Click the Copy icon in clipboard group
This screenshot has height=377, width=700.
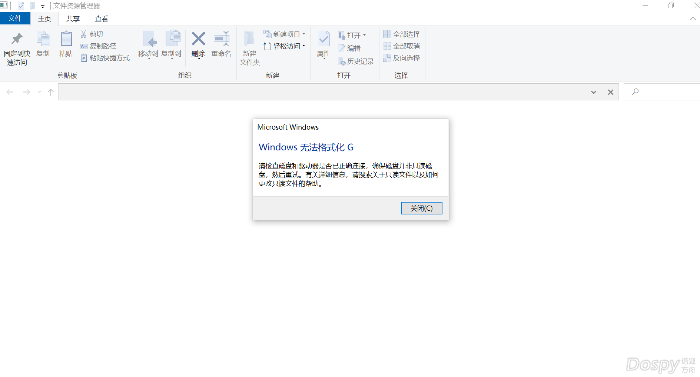pos(43,39)
